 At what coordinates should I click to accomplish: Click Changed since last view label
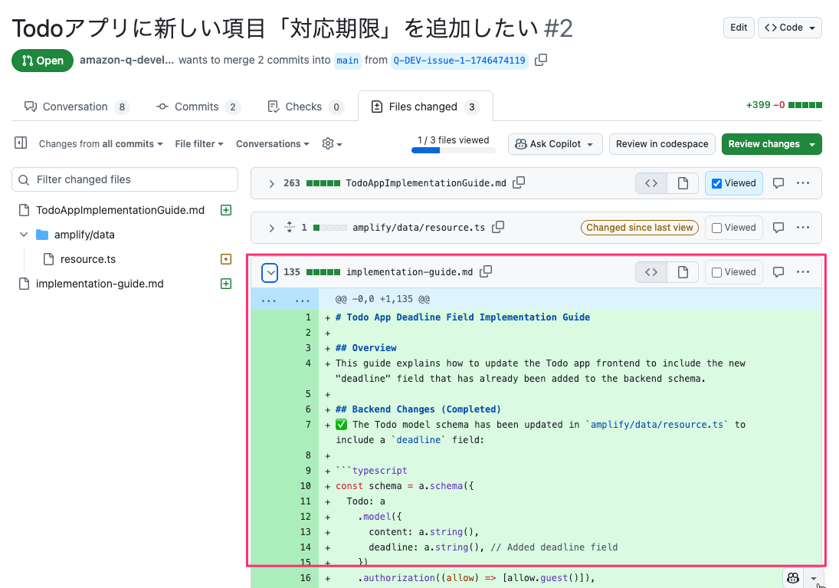(x=640, y=228)
